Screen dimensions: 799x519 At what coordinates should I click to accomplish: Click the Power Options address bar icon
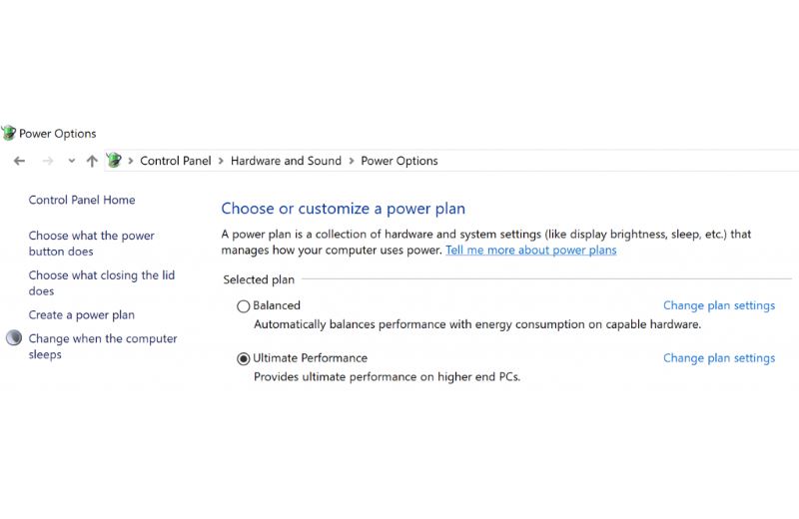(114, 161)
